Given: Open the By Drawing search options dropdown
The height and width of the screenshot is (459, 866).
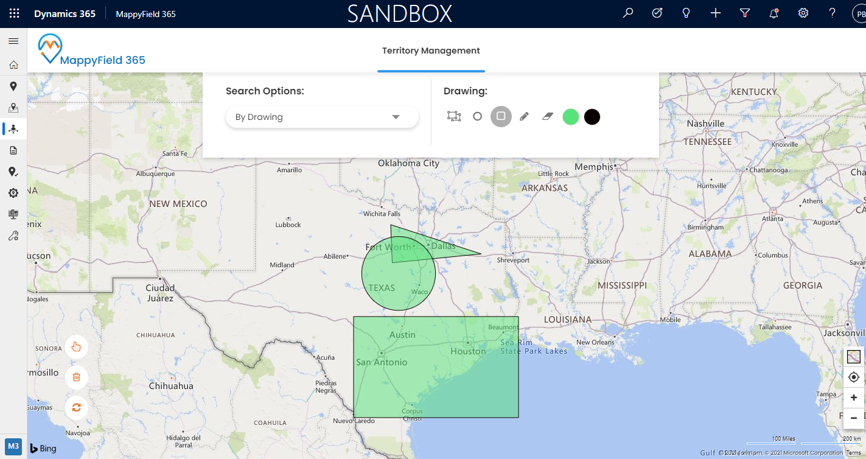Looking at the screenshot, I should (322, 117).
